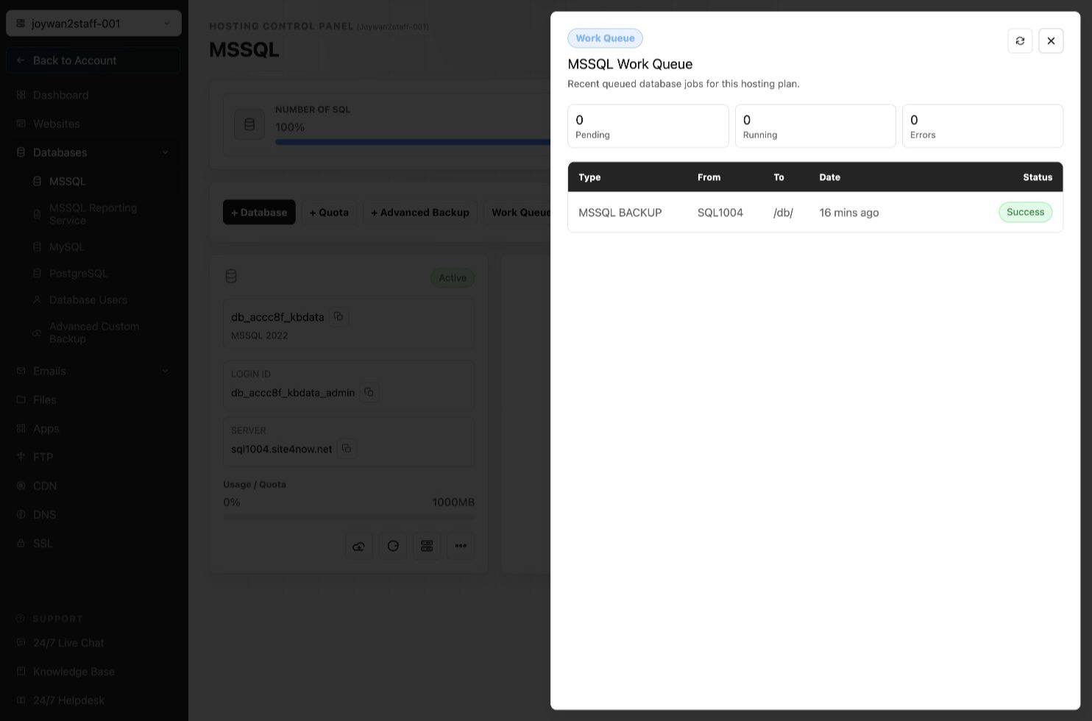This screenshot has width=1092, height=721.
Task: Click the Files folder icon in sidebar
Action: (x=21, y=399)
